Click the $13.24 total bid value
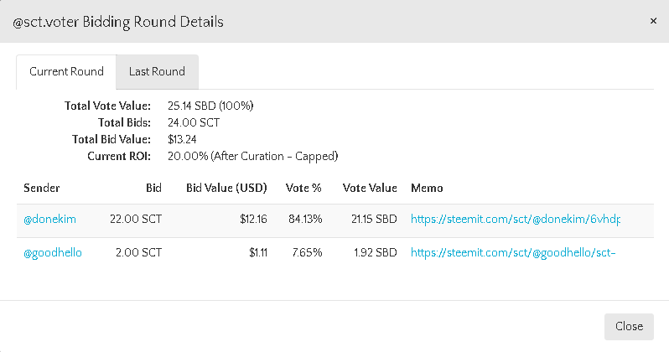The height and width of the screenshot is (352, 669). [182, 139]
